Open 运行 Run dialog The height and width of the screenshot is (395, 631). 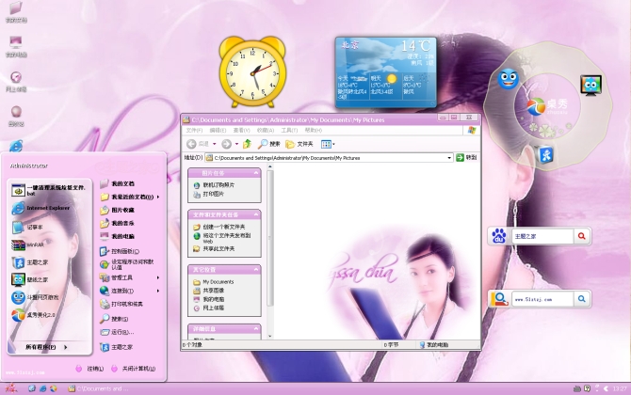[117, 332]
